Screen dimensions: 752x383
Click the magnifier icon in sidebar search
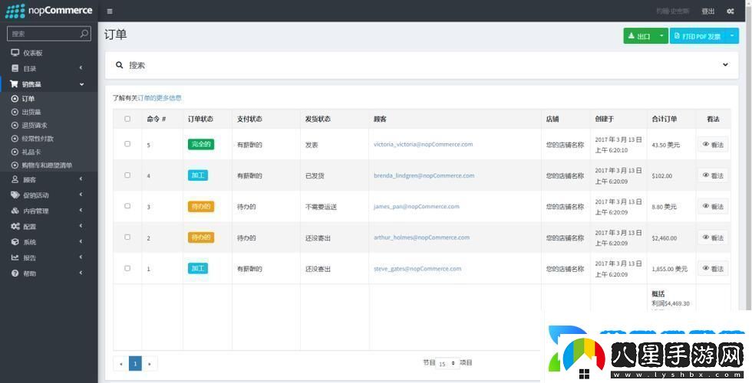tap(84, 33)
